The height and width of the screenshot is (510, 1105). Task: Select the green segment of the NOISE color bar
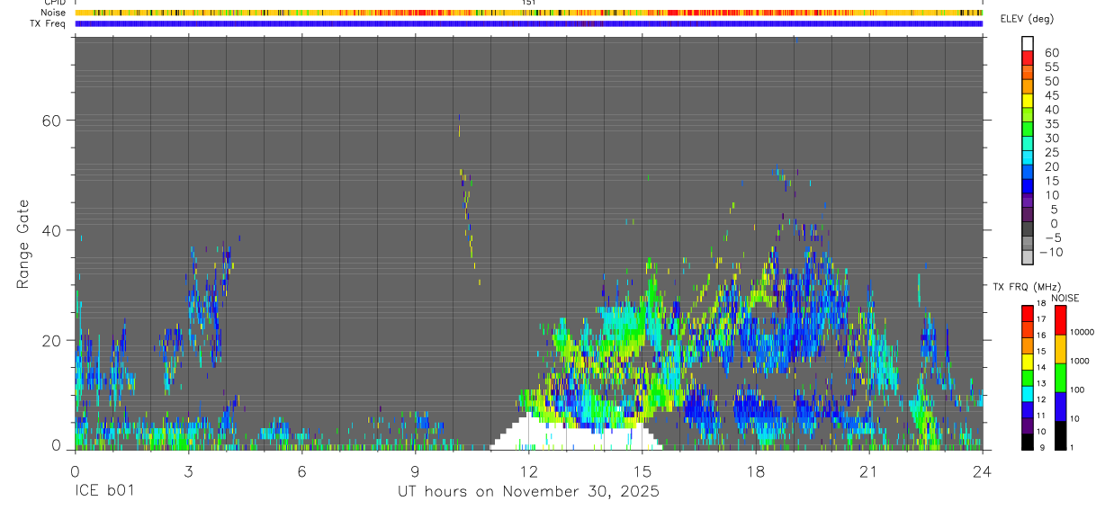click(1060, 378)
